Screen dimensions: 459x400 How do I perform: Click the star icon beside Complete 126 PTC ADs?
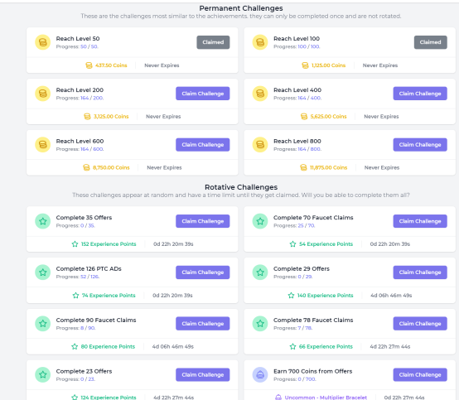tap(43, 272)
